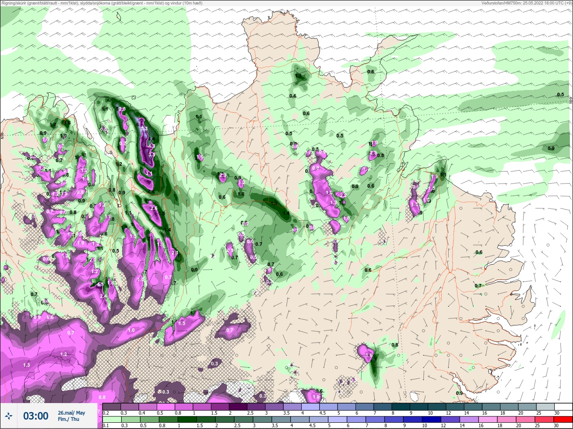Click the magenta swatch labeled 0.5, upper scale
Image resolution: width=573 pixels, height=429 pixels.
[x=166, y=407]
